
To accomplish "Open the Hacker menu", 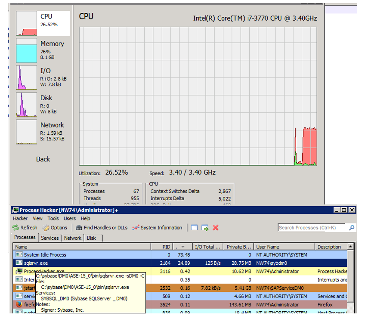I will point(20,218).
